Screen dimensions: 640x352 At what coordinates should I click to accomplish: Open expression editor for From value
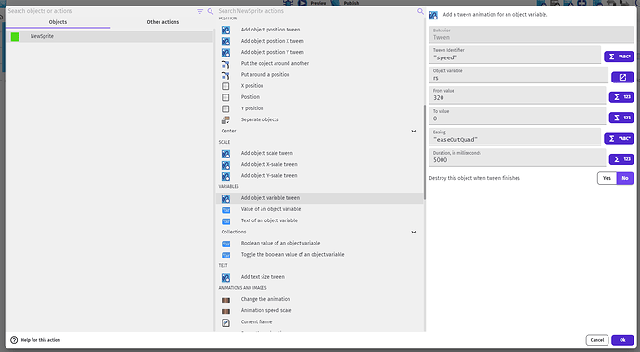click(621, 97)
